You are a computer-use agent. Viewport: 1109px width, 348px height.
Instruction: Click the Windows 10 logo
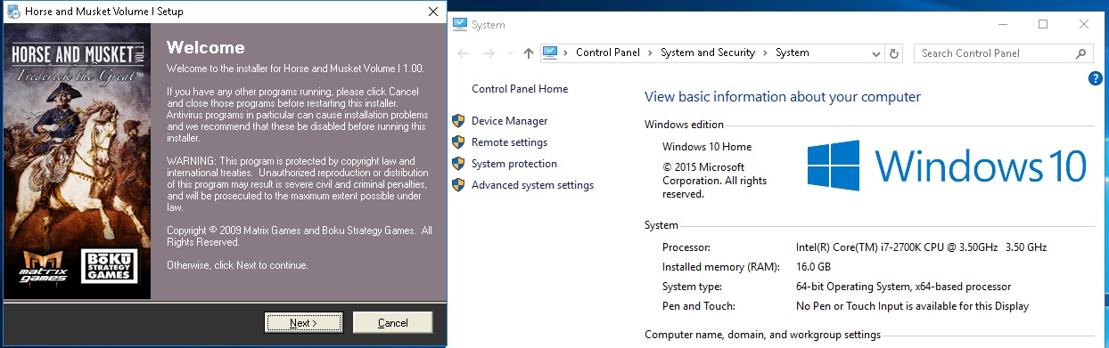click(x=947, y=166)
